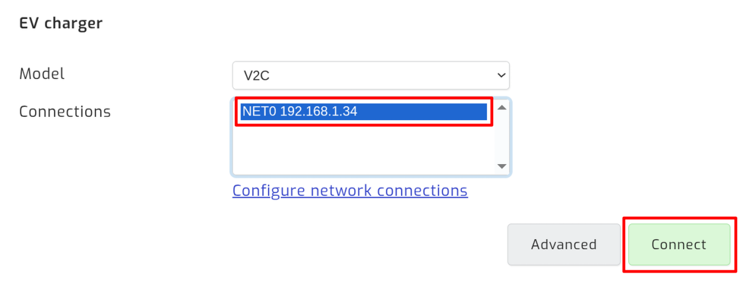Expand the charger model selector

[x=370, y=75]
